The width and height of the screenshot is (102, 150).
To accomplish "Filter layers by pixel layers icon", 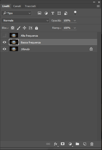I will pyautogui.click(x=40, y=13).
